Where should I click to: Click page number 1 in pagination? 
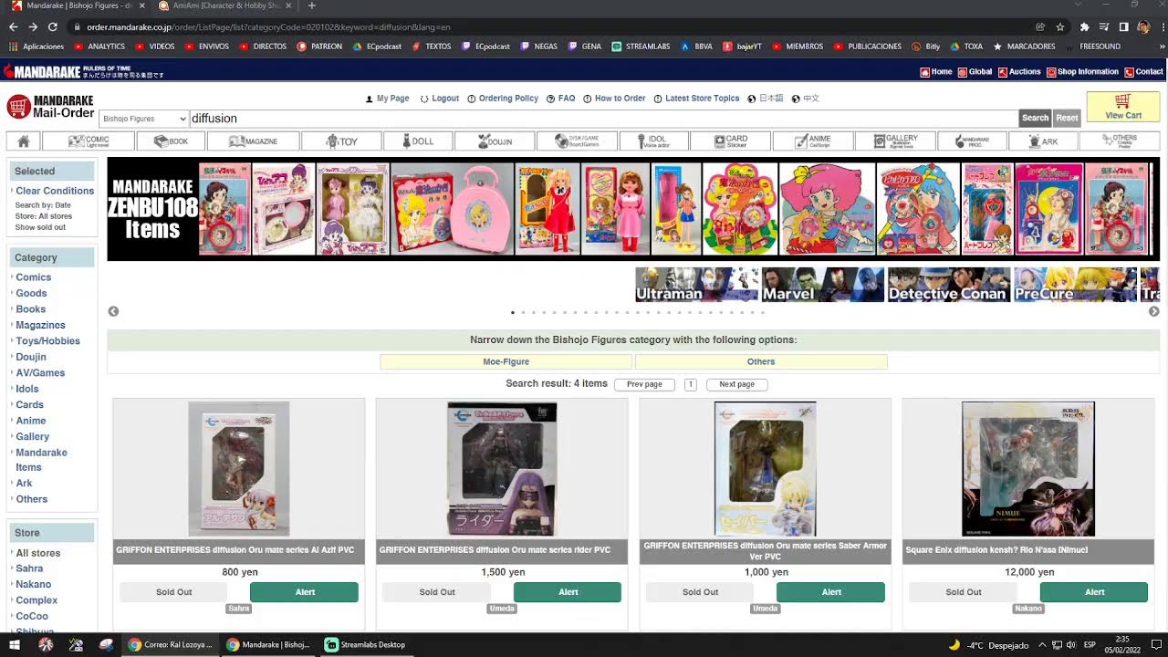[691, 384]
